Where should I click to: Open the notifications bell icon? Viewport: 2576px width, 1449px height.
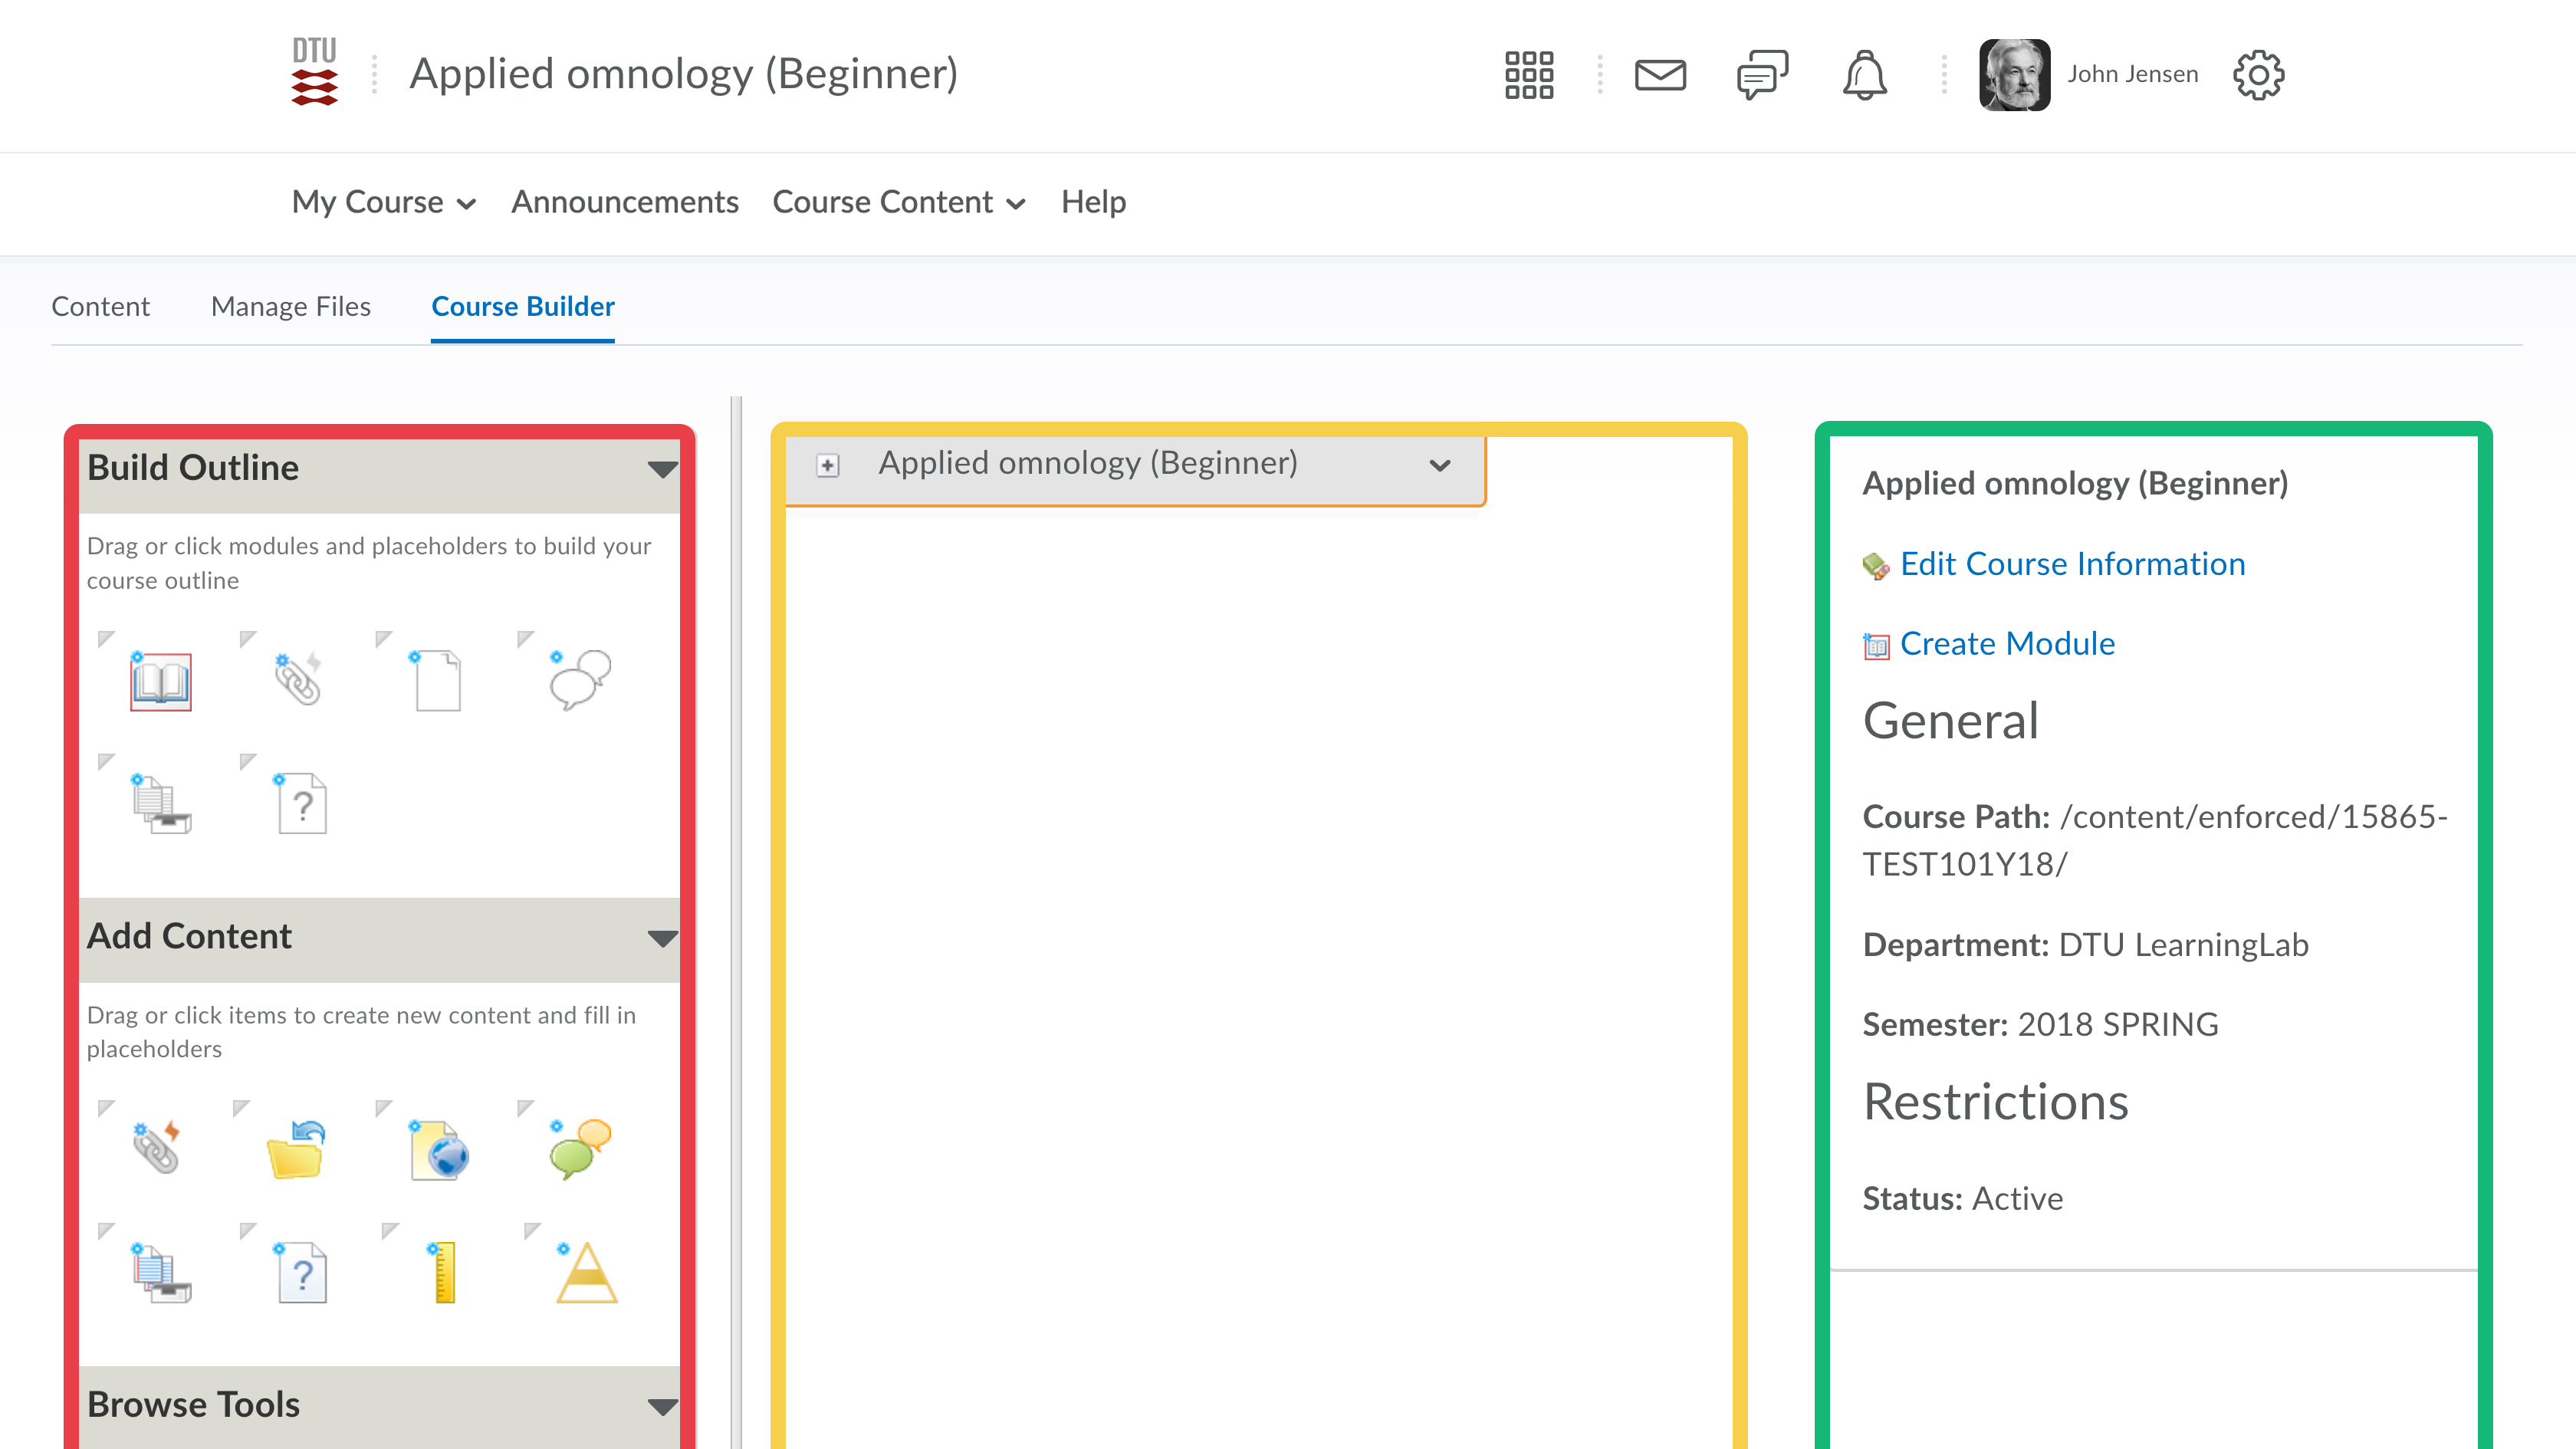[x=1864, y=75]
